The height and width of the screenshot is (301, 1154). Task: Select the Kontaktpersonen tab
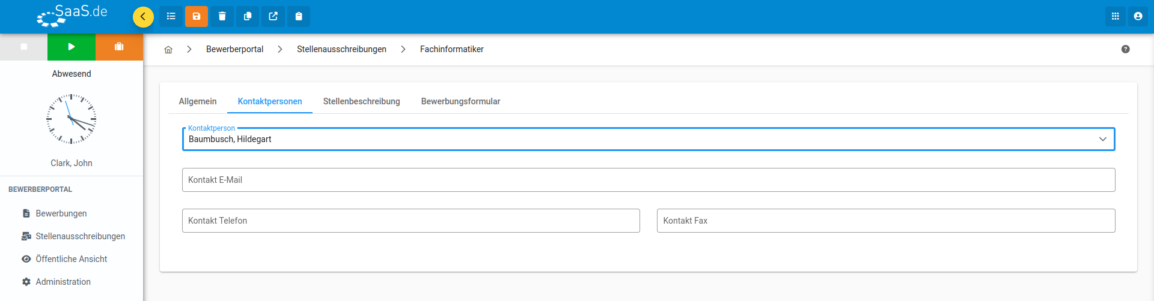[270, 101]
